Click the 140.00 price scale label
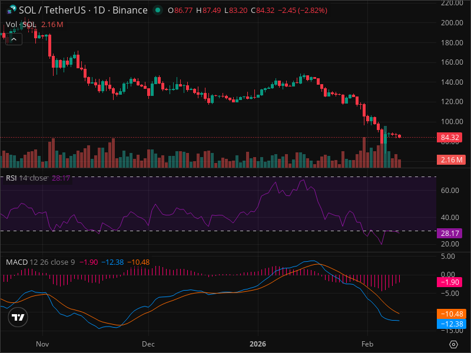This screenshot has width=471, height=353. click(x=452, y=82)
